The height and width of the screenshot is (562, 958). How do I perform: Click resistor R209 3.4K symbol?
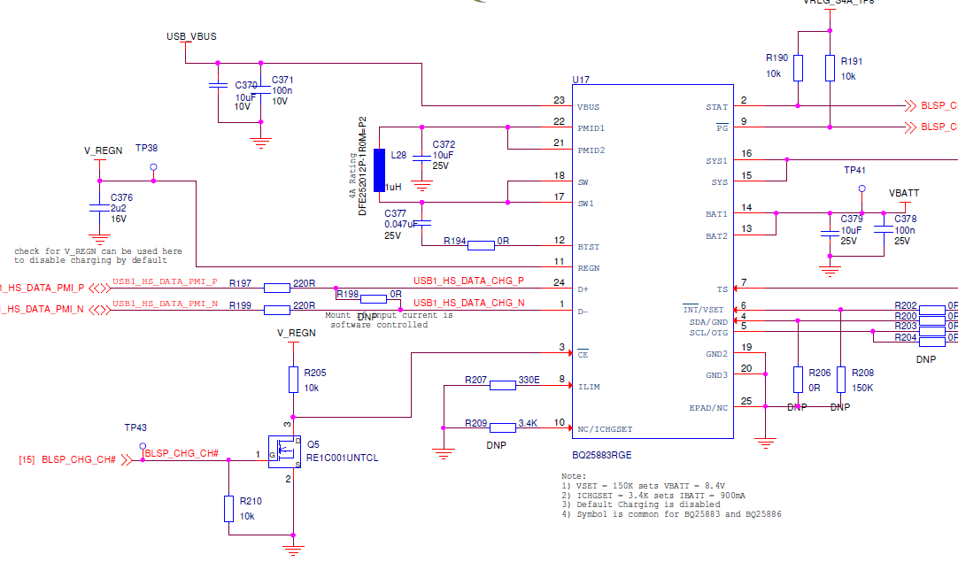pyautogui.click(x=502, y=427)
